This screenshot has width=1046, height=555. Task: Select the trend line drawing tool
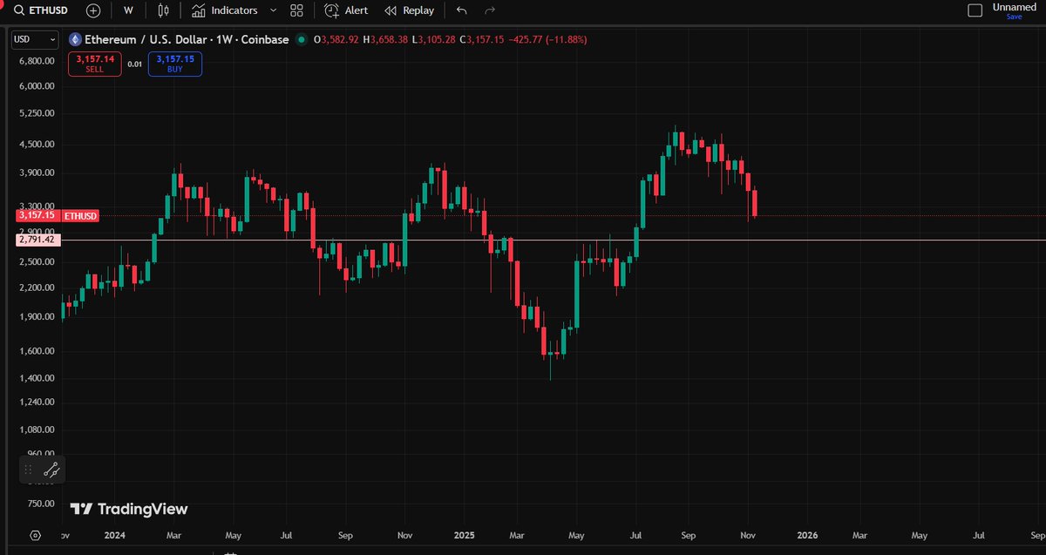tap(51, 470)
